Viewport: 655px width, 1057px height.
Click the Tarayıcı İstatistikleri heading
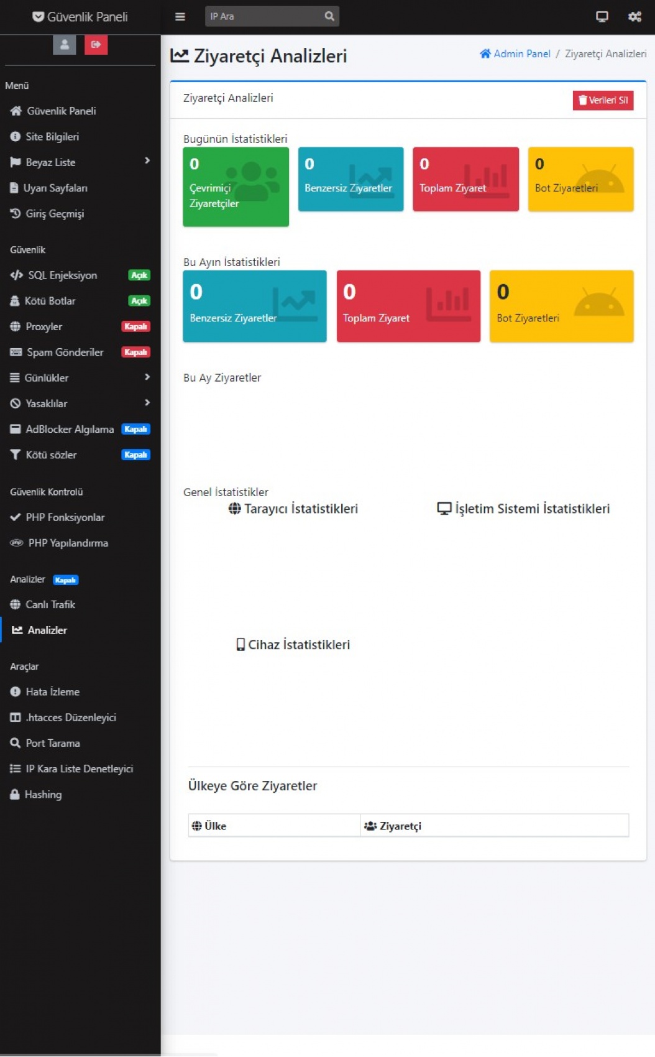[x=293, y=509]
